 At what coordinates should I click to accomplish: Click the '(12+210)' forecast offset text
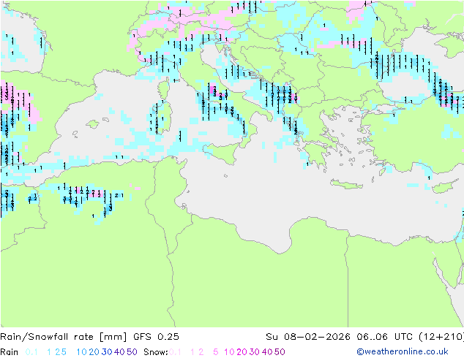coord(441,337)
